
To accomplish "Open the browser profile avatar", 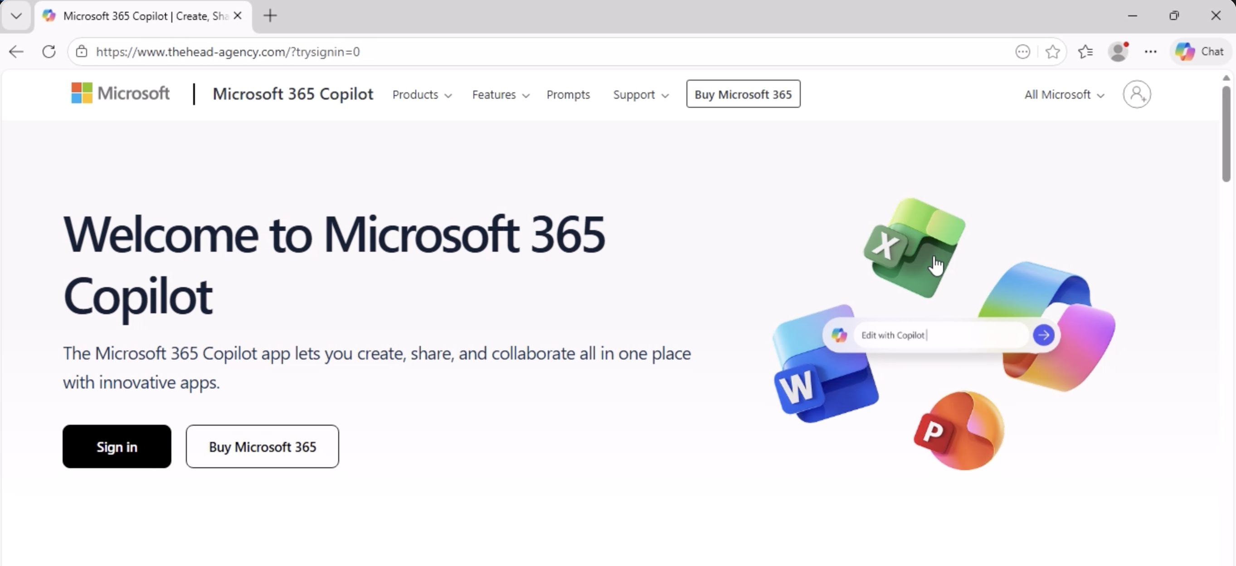I will pos(1118,51).
